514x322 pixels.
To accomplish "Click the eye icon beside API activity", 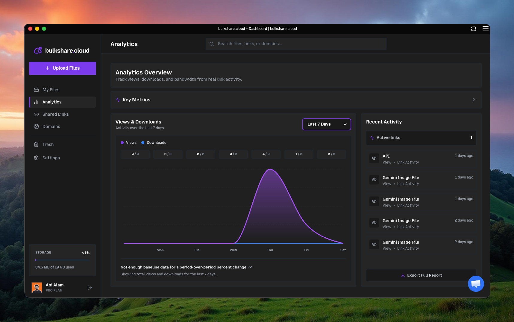I will (374, 158).
